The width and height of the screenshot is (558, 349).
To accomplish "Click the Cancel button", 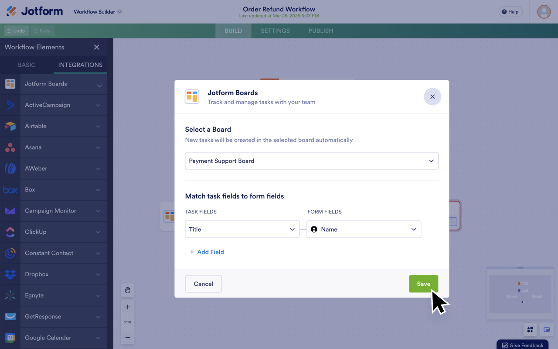I will point(203,284).
